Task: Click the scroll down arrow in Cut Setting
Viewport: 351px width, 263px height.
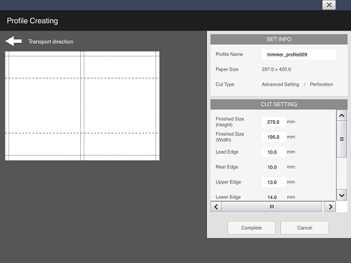Action: (341, 195)
